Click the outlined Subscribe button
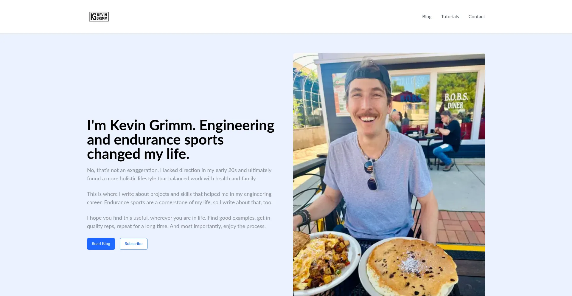This screenshot has width=572, height=296. tap(133, 244)
